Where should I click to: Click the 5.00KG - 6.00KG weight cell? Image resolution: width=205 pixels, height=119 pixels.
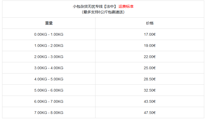coord(49,90)
